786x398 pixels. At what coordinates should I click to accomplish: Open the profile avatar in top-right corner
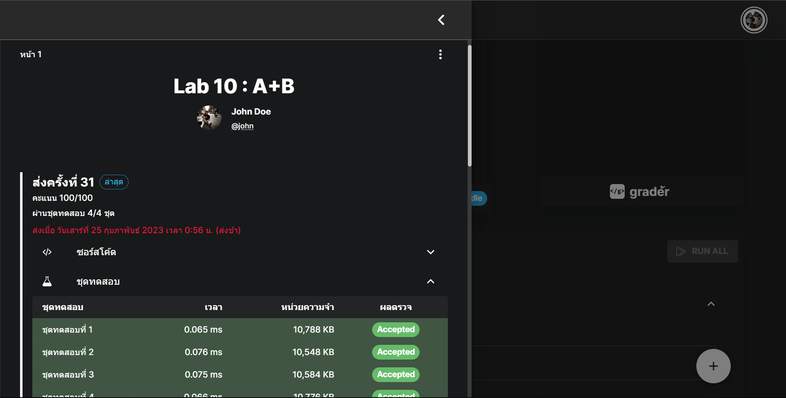[754, 20]
